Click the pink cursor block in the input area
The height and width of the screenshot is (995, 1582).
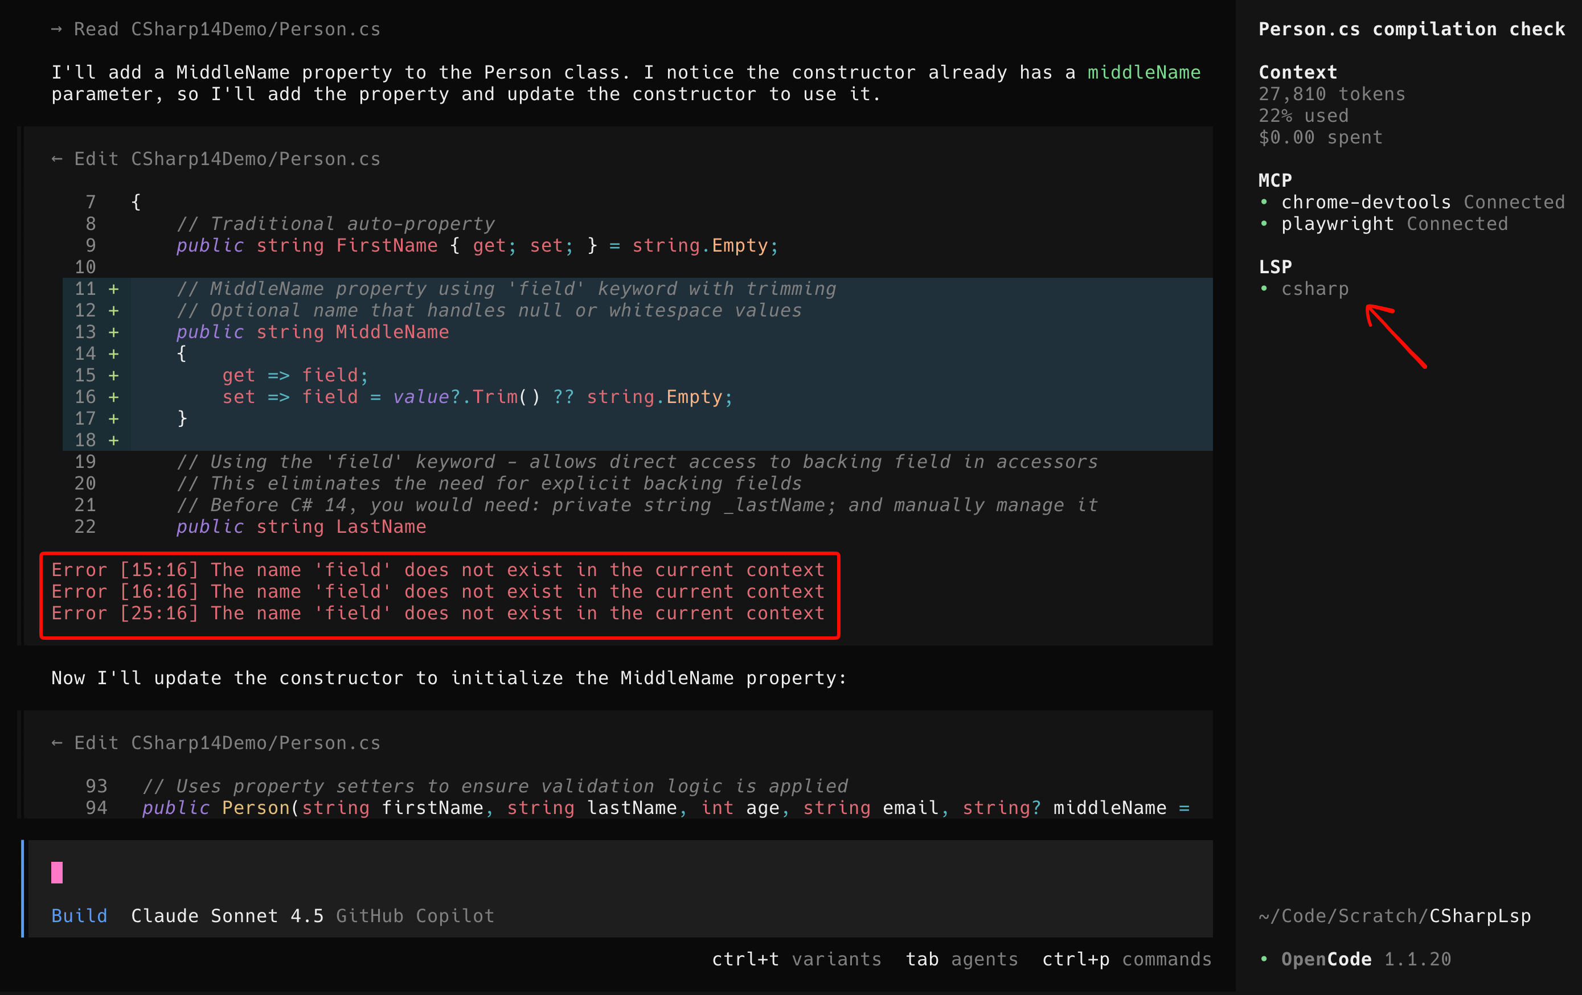pyautogui.click(x=57, y=873)
